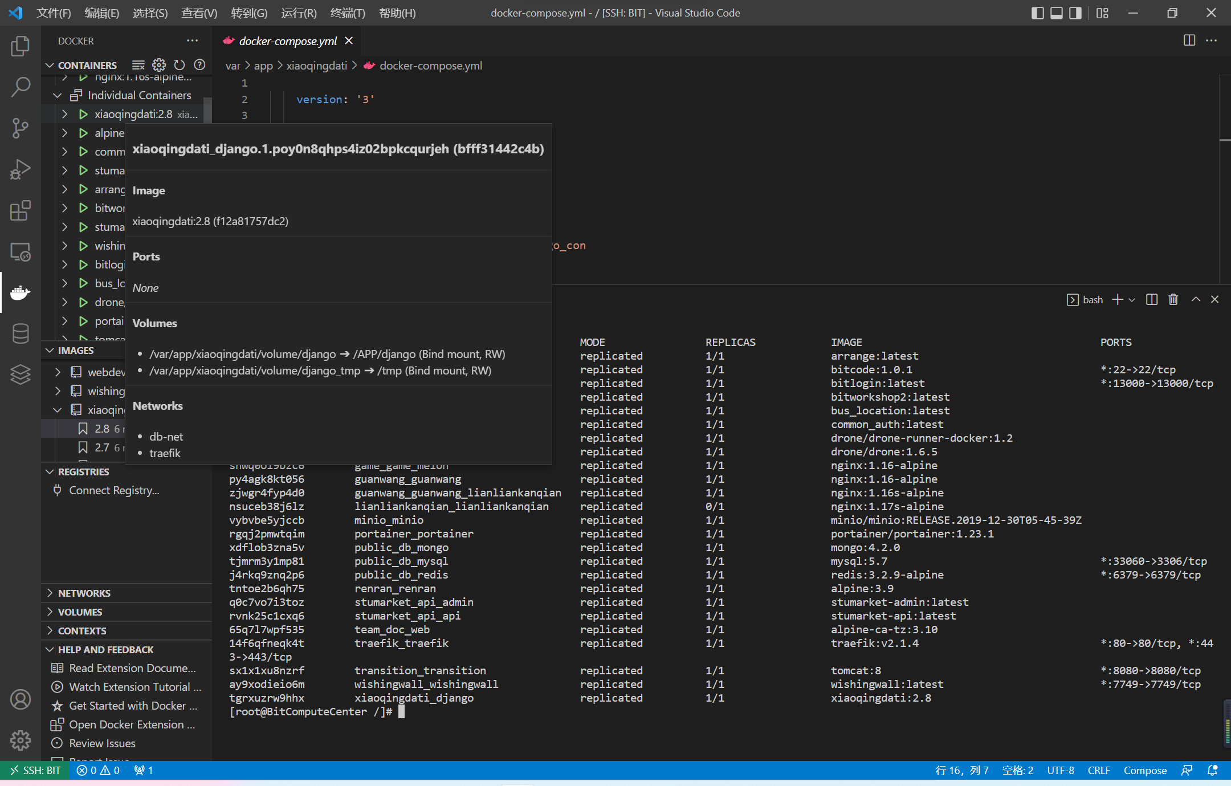Click the Containers list scrollbar
1231x786 pixels.
pyautogui.click(x=208, y=110)
